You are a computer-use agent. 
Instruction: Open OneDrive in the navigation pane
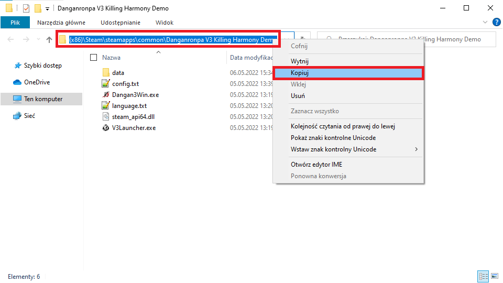tap(37, 82)
